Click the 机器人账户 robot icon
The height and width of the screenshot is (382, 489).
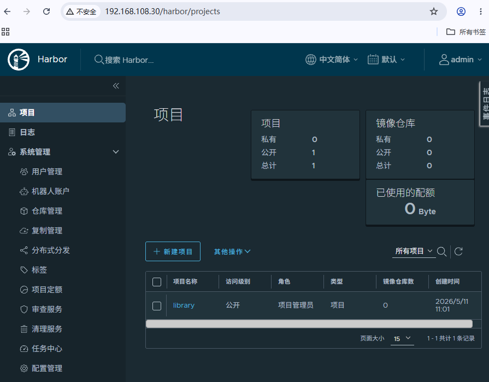pos(24,191)
